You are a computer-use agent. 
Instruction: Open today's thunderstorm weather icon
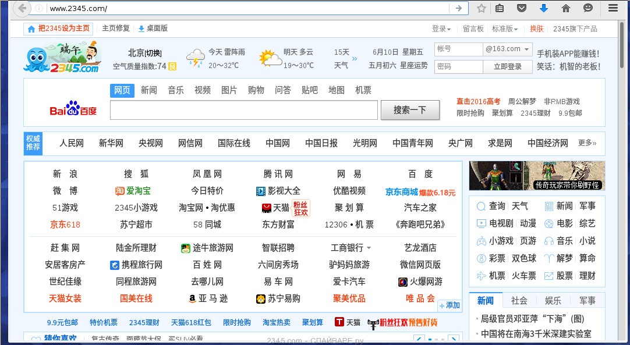(196, 58)
